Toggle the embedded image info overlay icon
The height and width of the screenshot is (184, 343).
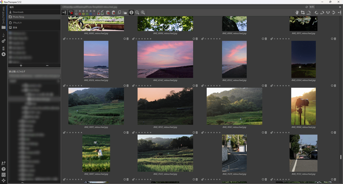131,12
